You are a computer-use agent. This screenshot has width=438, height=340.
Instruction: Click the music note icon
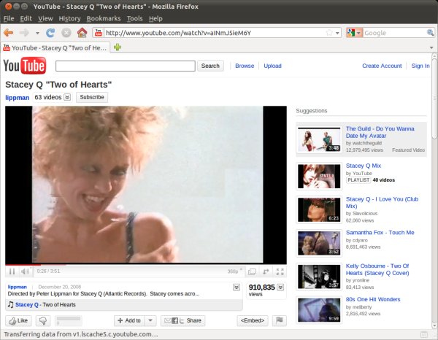[11, 304]
